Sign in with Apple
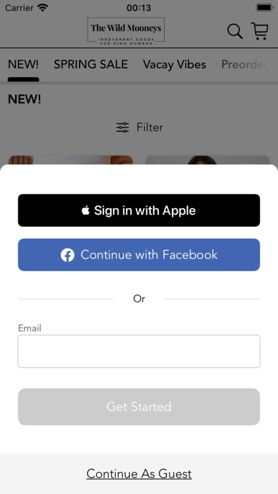 click(139, 210)
